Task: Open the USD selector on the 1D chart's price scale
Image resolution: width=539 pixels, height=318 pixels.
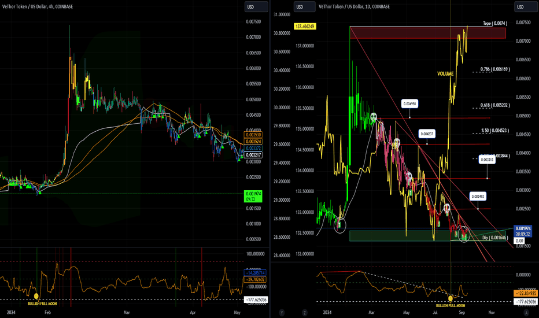Action: 526,7
